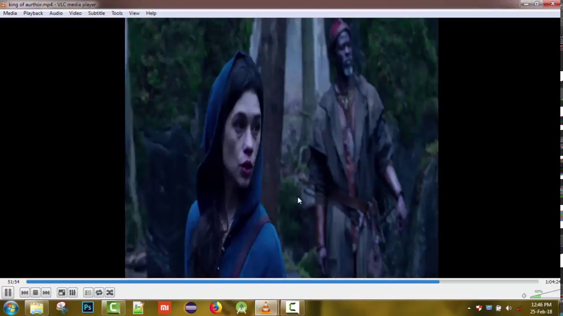Show extended settings (equalizer sliders icon)

click(x=73, y=293)
